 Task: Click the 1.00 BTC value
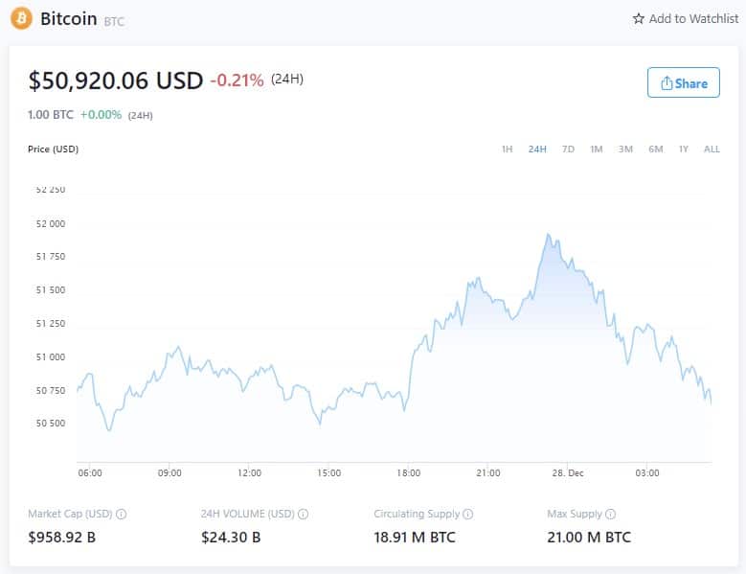pos(51,115)
